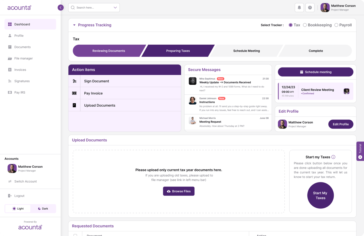Click the Schedule Meeting progress step
This screenshot has height=236, width=364.
tap(247, 51)
